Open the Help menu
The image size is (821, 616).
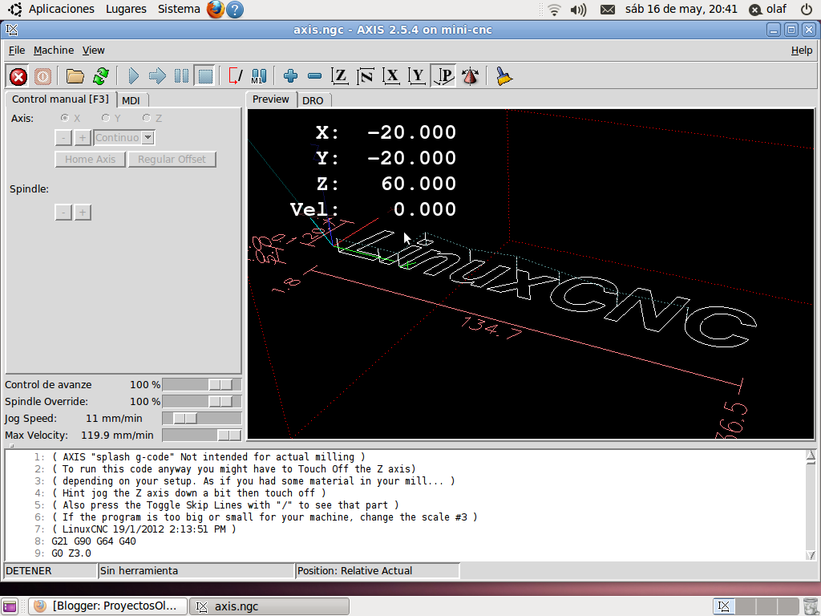pyautogui.click(x=802, y=51)
